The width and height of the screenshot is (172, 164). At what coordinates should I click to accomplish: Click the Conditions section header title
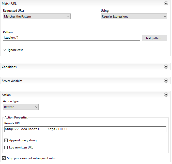pyautogui.click(x=9, y=67)
